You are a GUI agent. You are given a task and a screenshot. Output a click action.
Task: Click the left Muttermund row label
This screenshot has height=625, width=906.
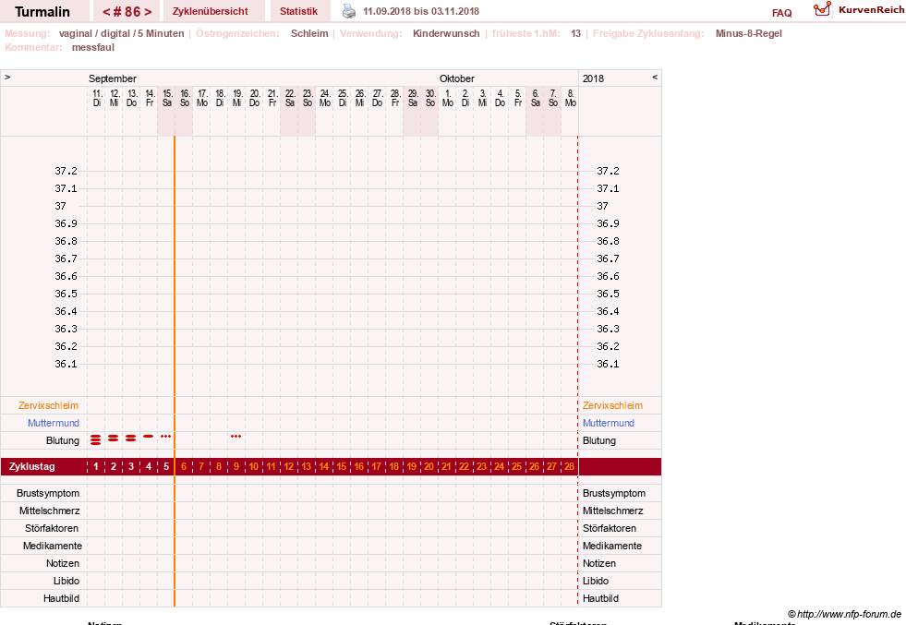pos(54,423)
